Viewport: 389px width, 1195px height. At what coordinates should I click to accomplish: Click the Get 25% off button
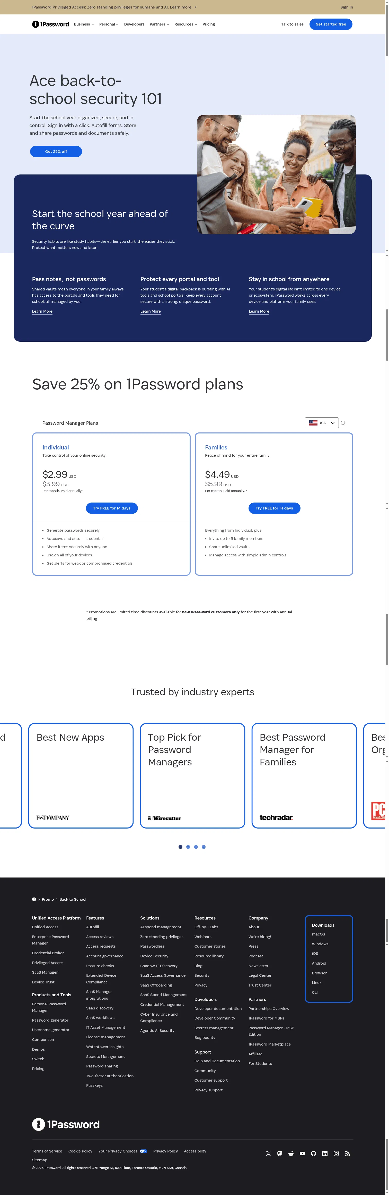pyautogui.click(x=56, y=151)
